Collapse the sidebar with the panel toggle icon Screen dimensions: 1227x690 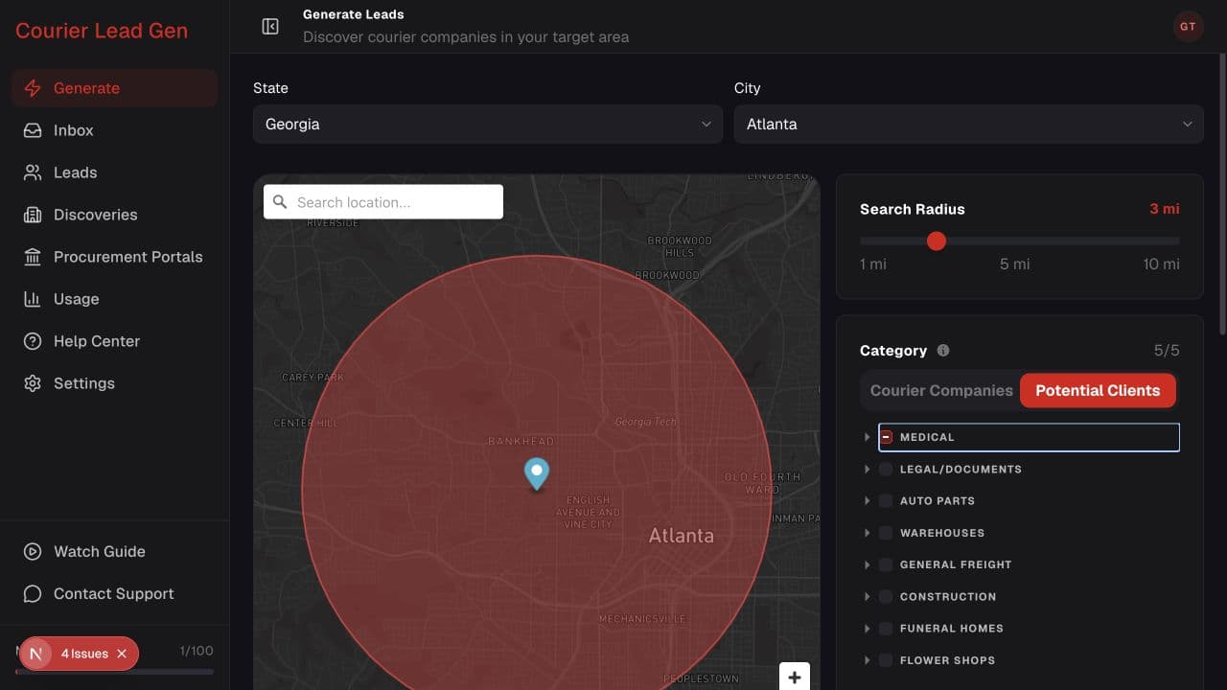pos(270,27)
